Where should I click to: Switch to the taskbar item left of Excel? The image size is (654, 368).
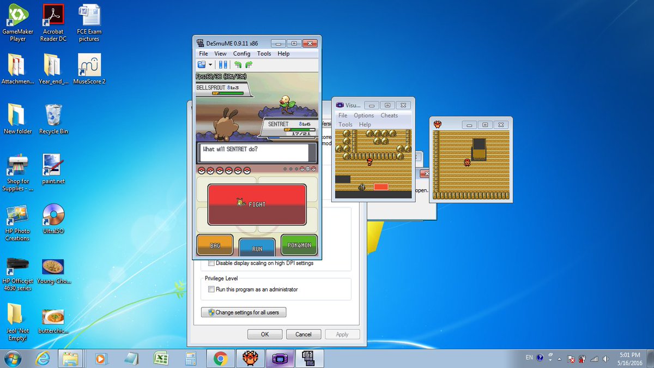tap(131, 358)
